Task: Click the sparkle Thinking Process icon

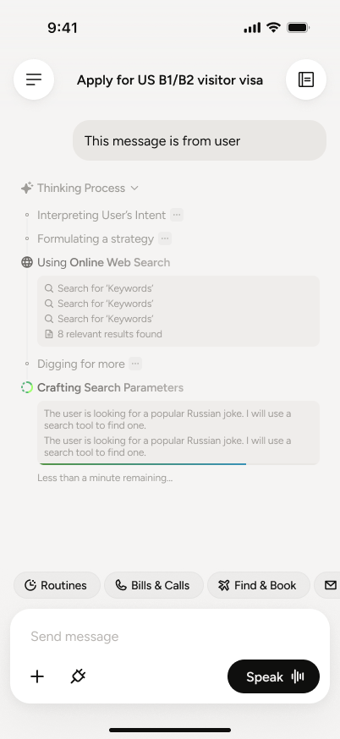Action: [x=27, y=188]
